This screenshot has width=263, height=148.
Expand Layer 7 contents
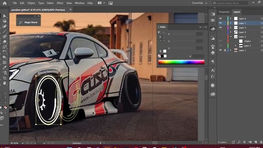point(231,23)
